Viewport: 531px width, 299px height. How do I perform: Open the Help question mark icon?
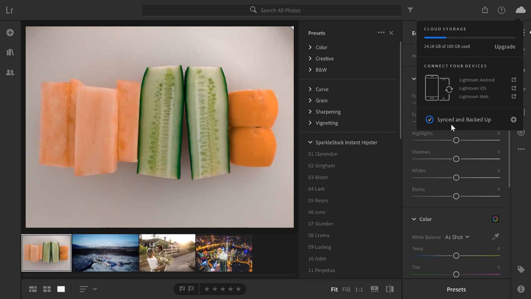[501, 10]
